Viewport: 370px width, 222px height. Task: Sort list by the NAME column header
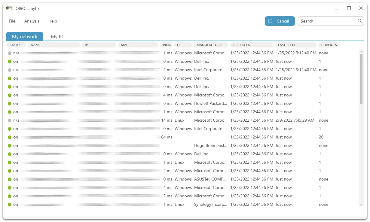(x=54, y=45)
